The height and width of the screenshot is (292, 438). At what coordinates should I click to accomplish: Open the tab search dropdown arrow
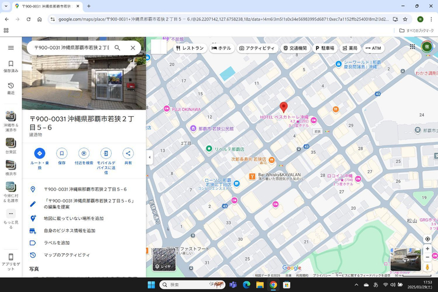(6, 6)
